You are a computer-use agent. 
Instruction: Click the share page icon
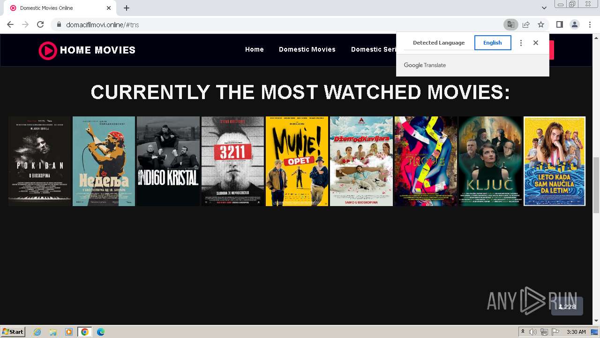526,24
